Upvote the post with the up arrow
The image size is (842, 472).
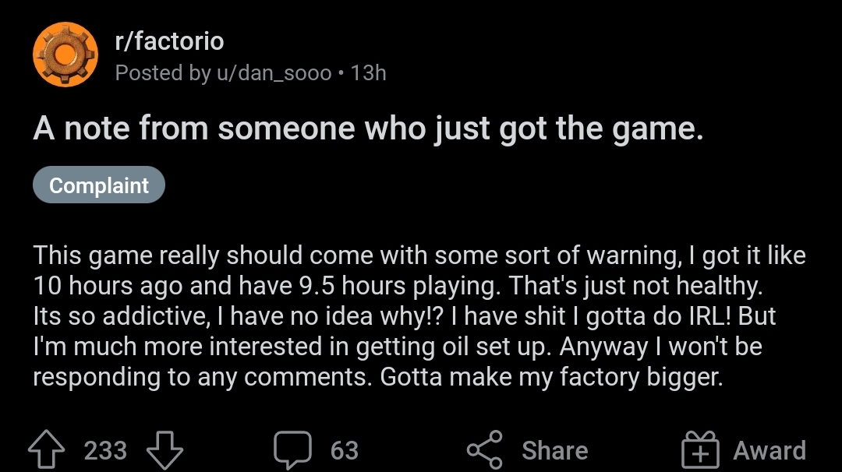pyautogui.click(x=45, y=451)
